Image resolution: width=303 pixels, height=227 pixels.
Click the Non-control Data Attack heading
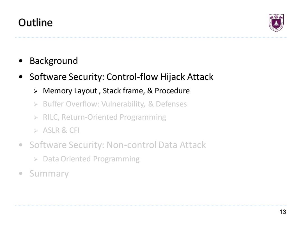point(118,145)
